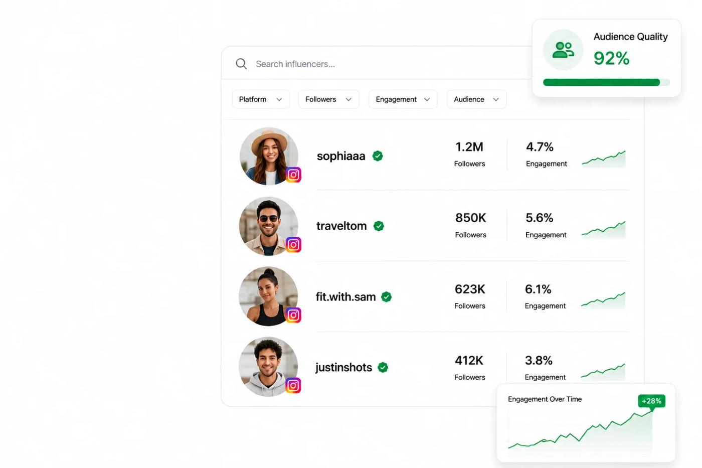Click the 4.7% engagement value
This screenshot has width=702, height=468.
(540, 147)
